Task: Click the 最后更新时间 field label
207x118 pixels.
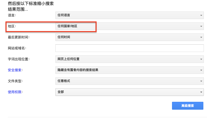Action: (x=19, y=37)
